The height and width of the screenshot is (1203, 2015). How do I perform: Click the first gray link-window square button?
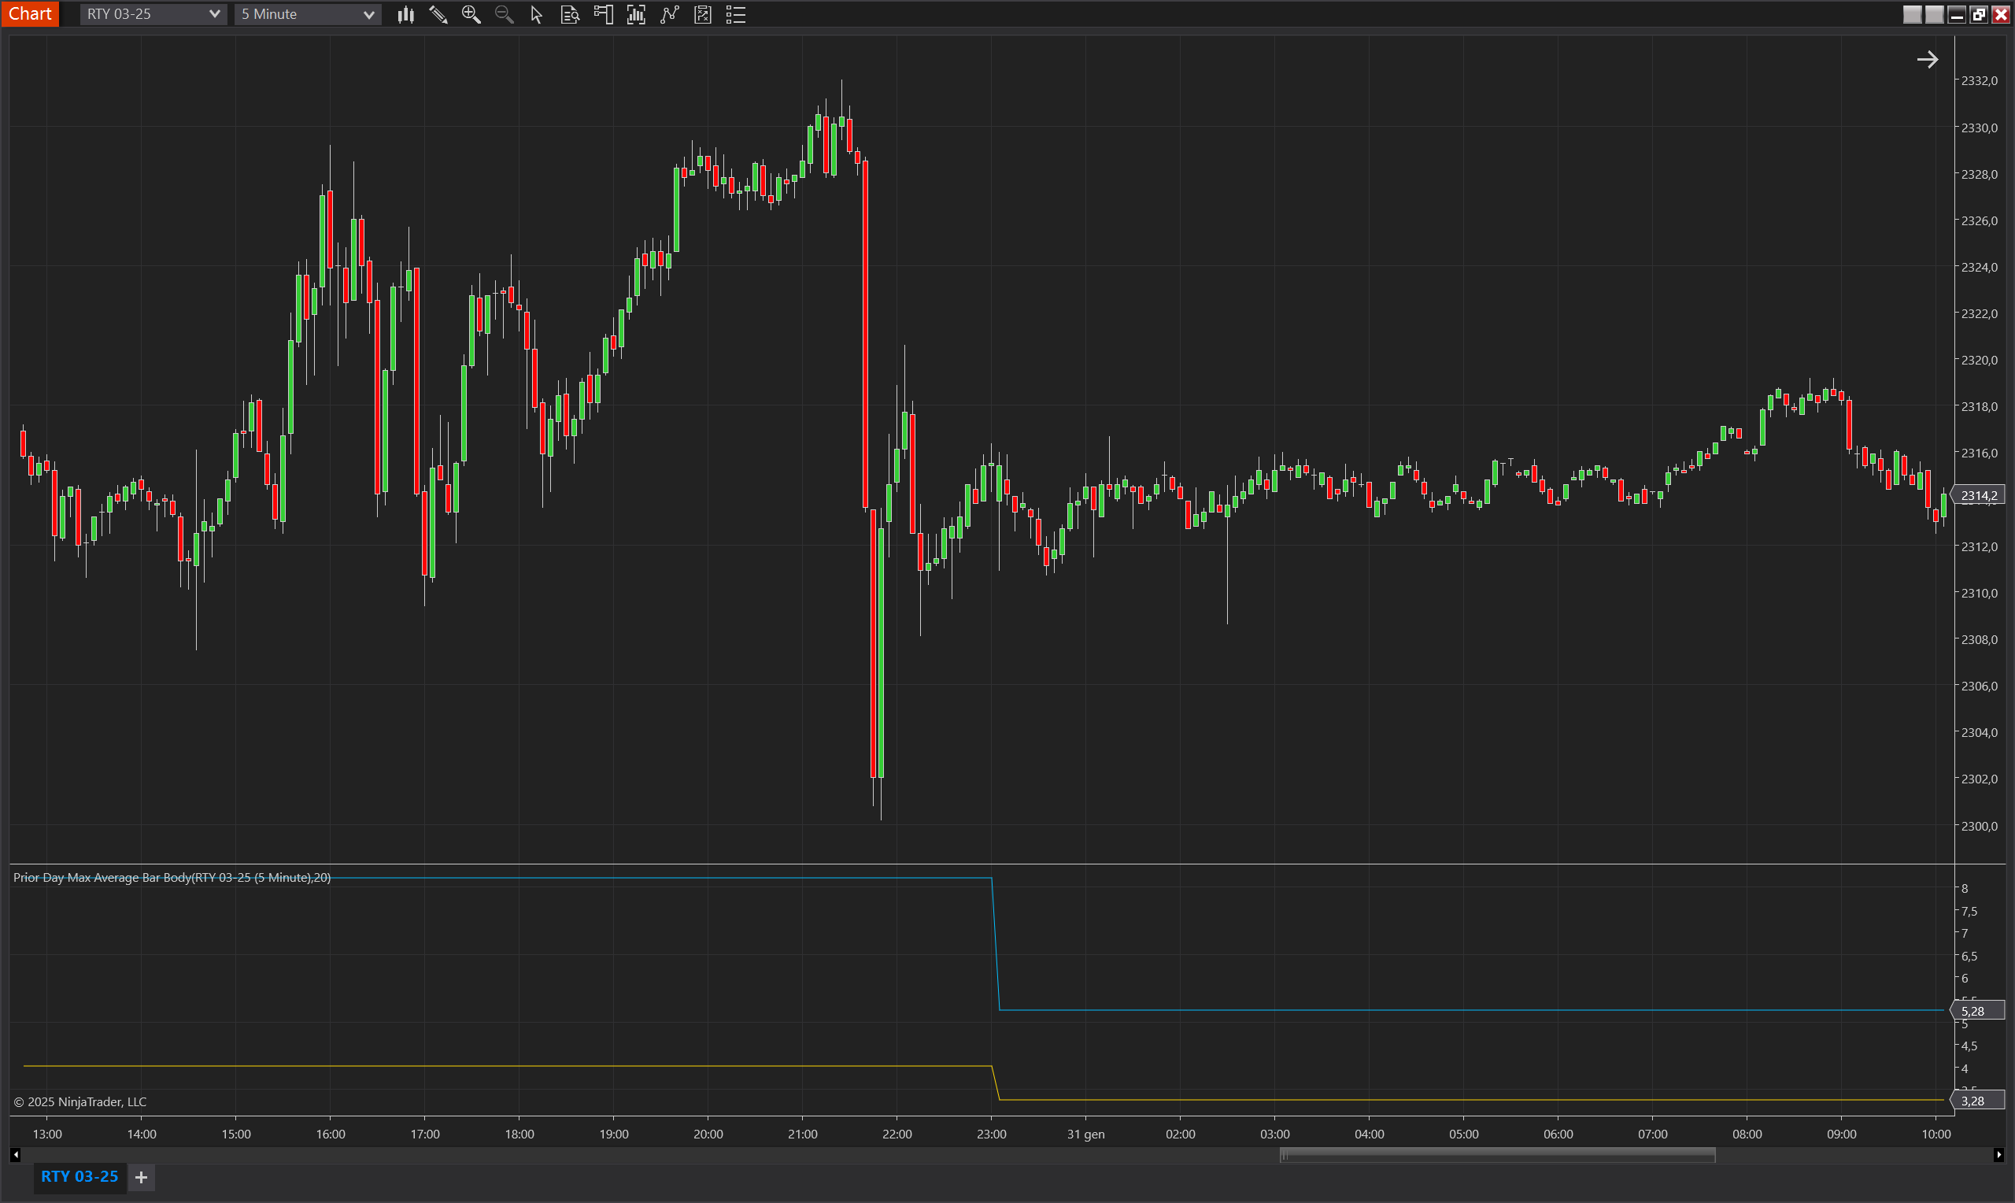coord(1912,15)
